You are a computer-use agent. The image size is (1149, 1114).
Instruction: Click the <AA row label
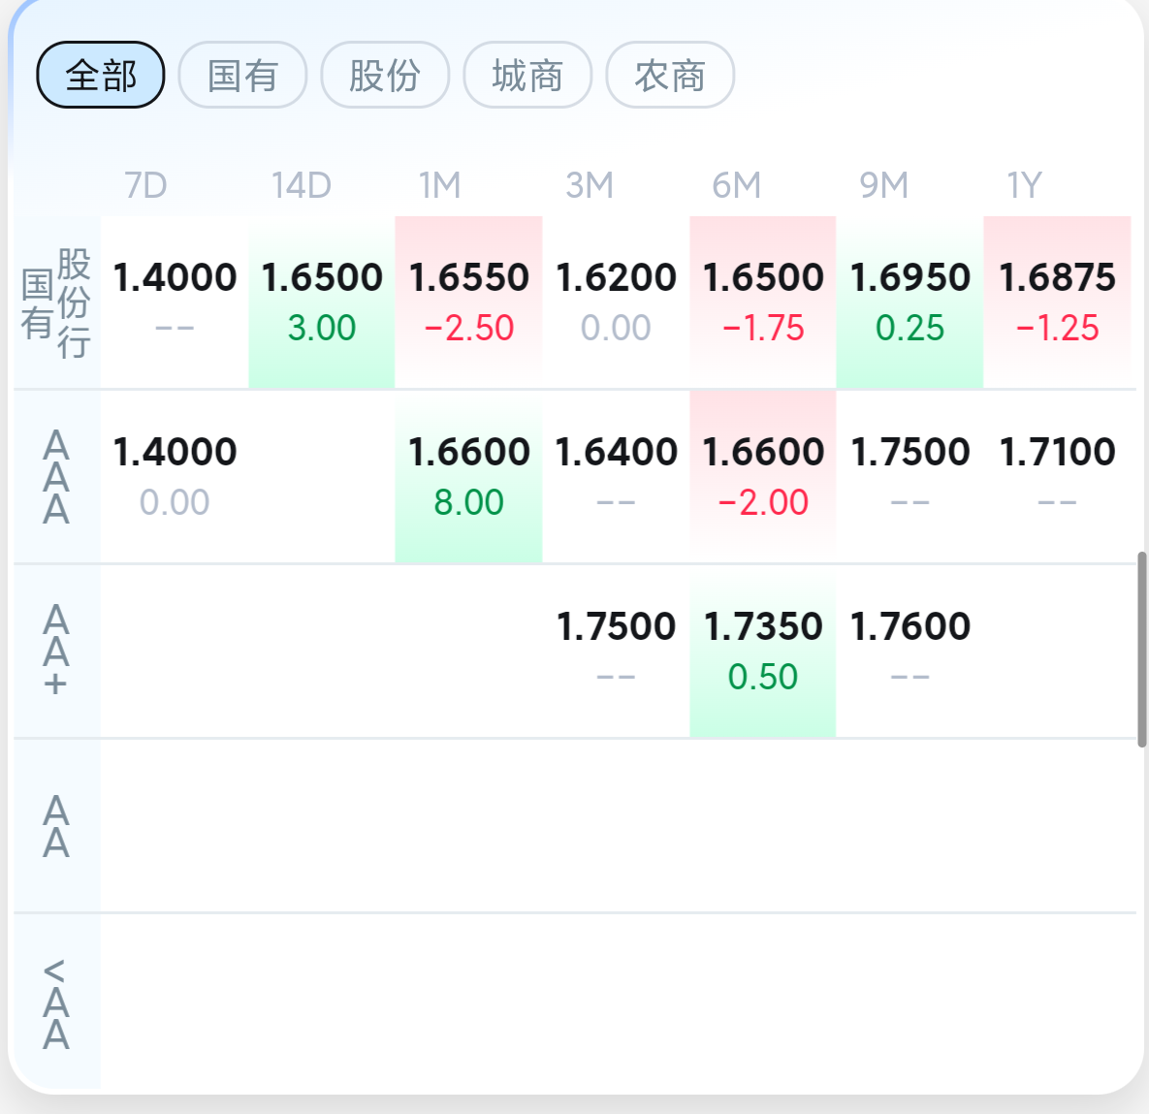tap(56, 1003)
